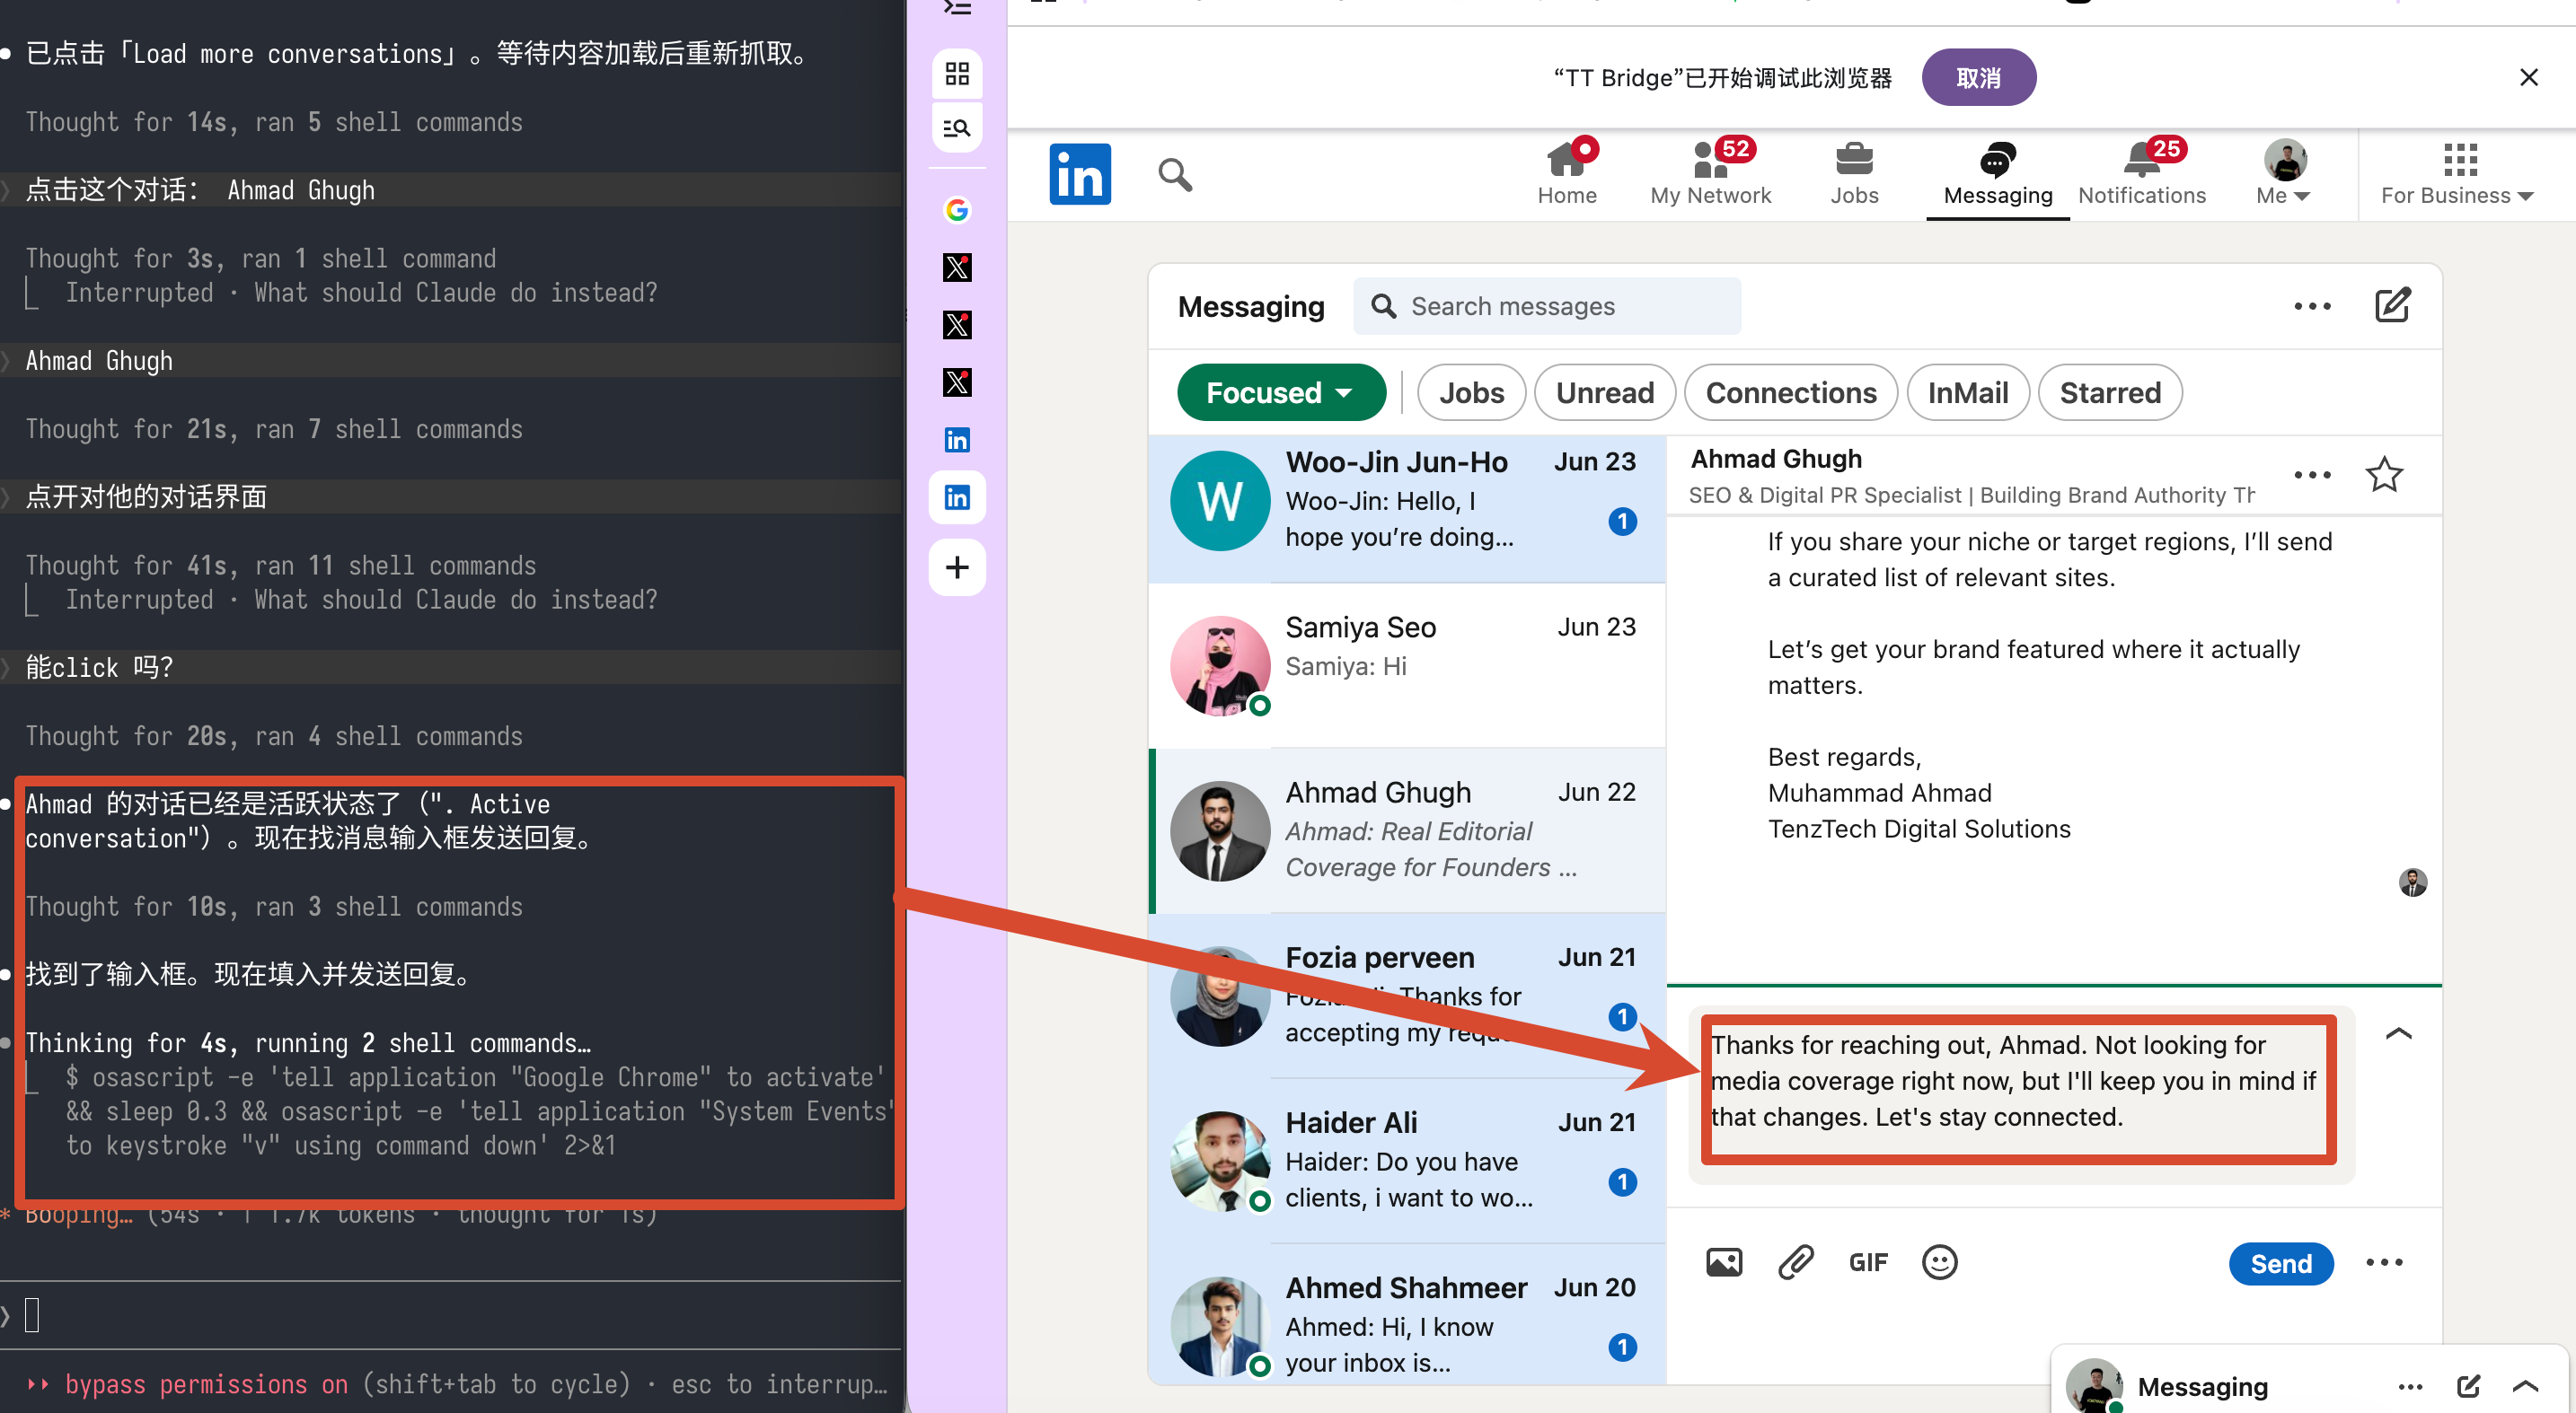Expand the bottom Messaging overlay chevron
This screenshot has width=2576, height=1413.
click(2525, 1385)
